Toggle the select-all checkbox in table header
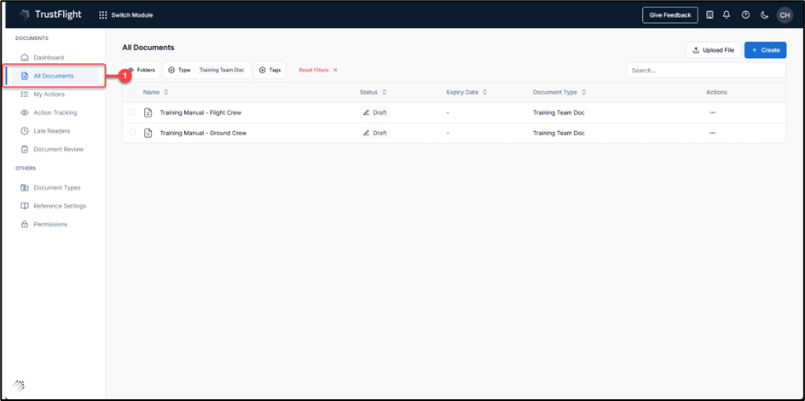Image resolution: width=805 pixels, height=401 pixels. [132, 92]
